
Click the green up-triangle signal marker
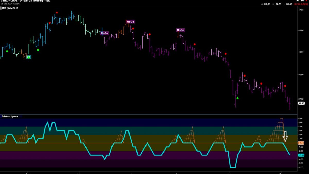tap(238, 98)
